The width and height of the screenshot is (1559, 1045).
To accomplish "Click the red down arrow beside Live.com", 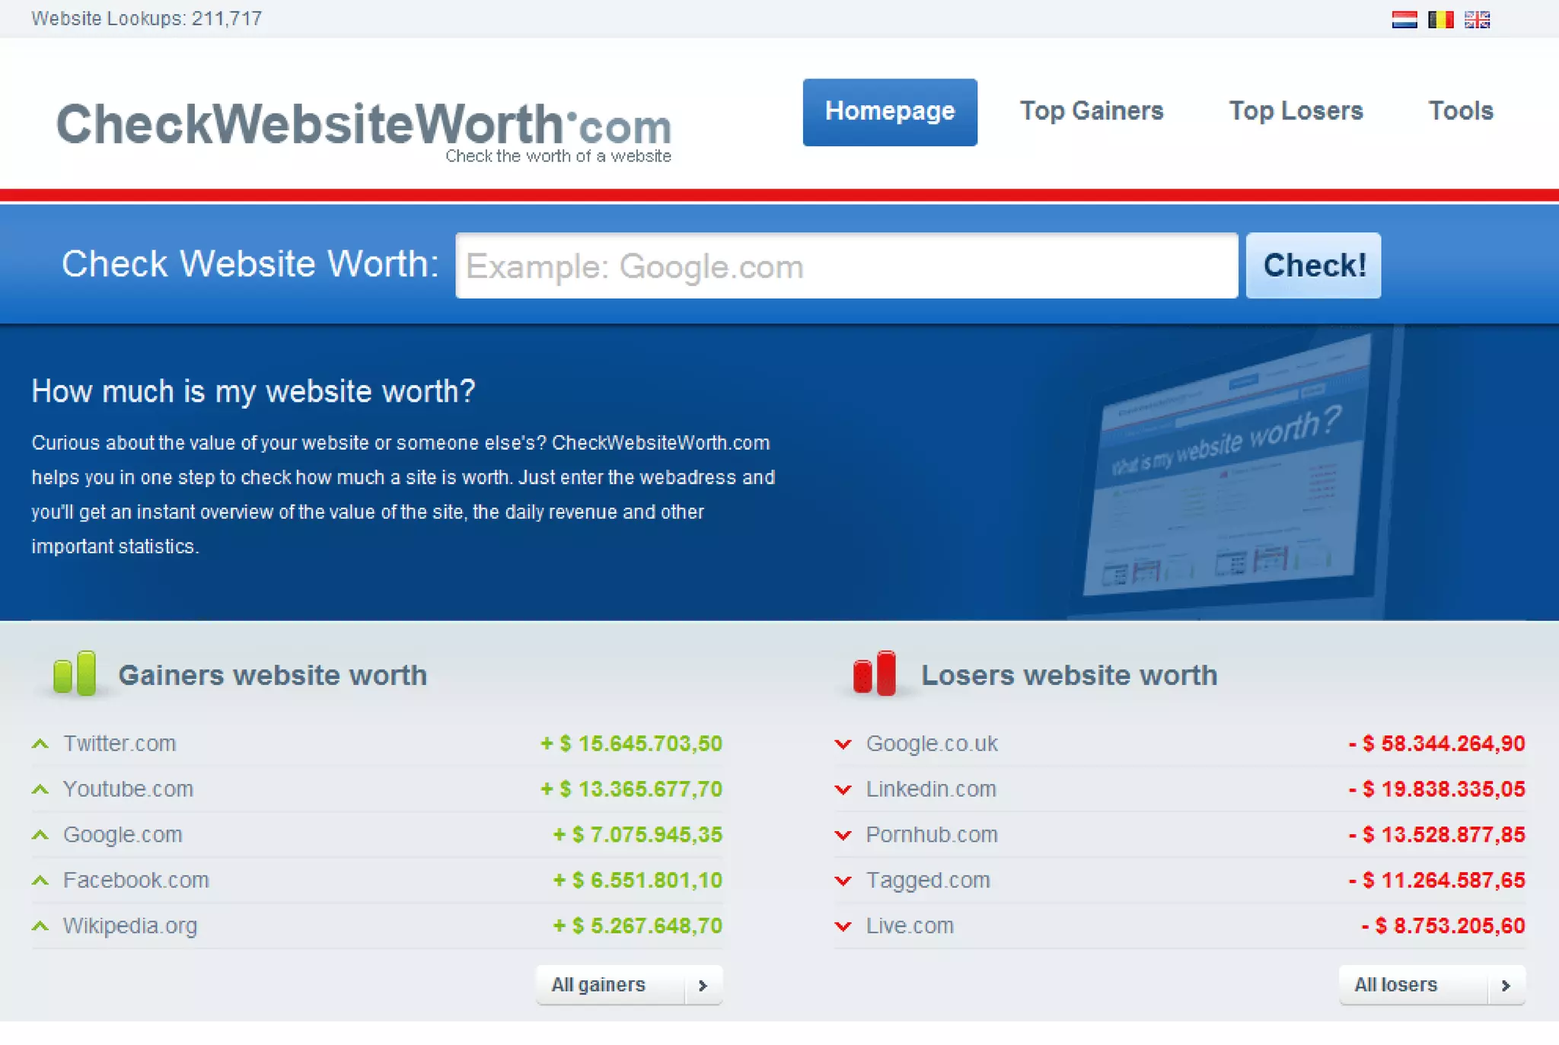I will tap(843, 926).
